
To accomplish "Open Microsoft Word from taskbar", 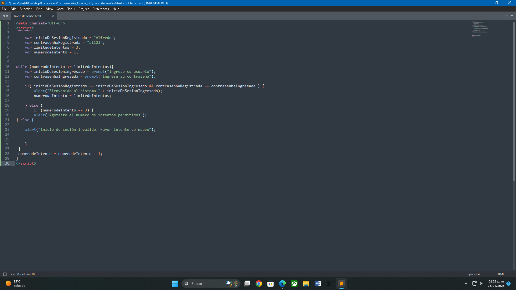I will (x=318, y=284).
